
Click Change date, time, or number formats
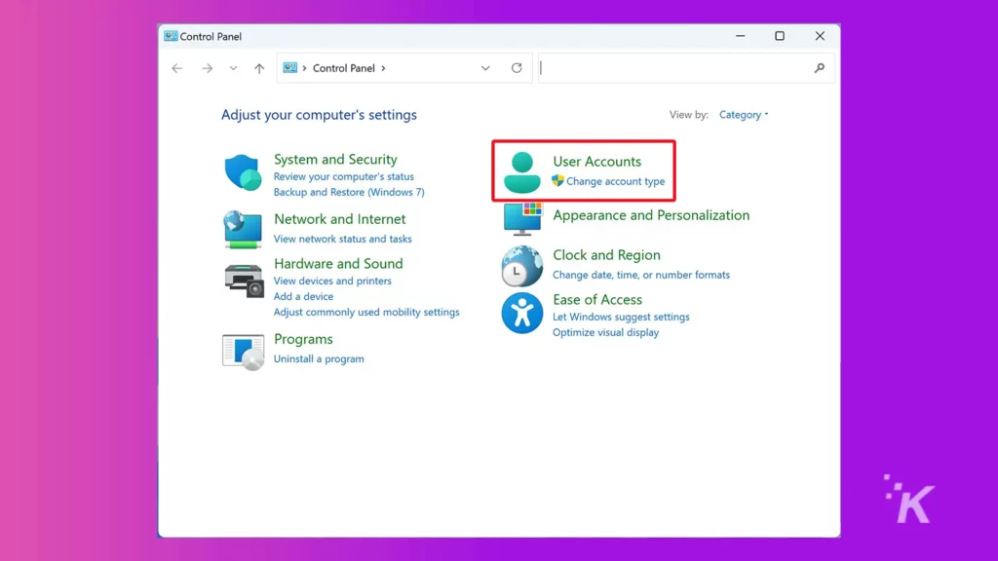point(641,275)
